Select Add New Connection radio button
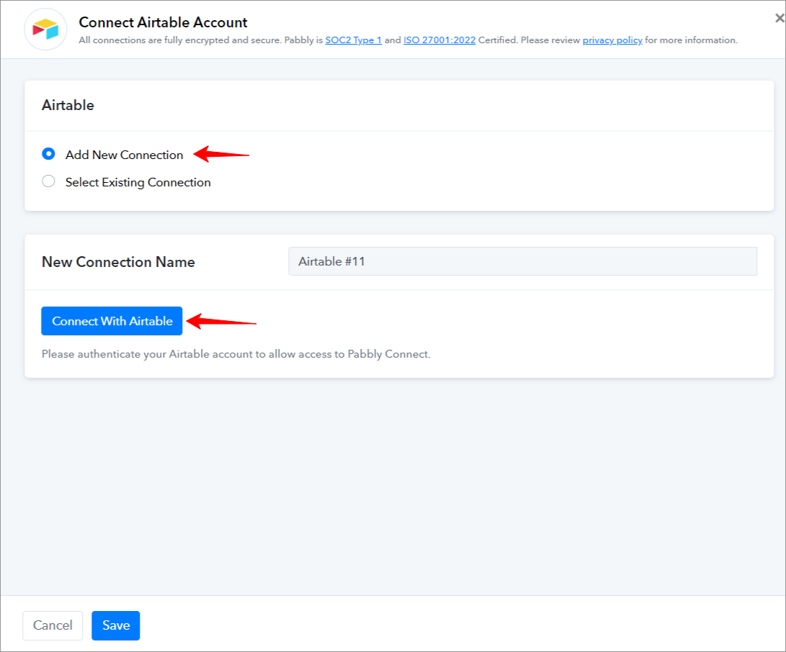This screenshot has width=786, height=652. 48,154
